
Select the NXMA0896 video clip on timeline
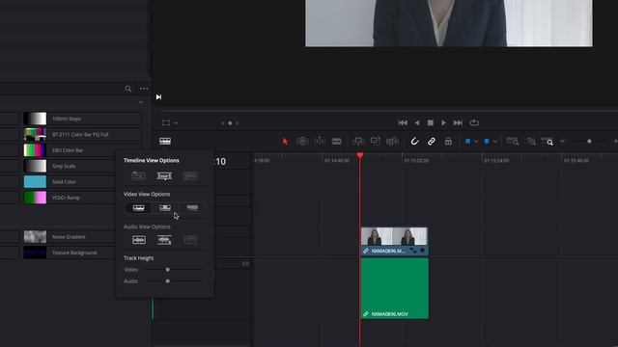click(395, 241)
